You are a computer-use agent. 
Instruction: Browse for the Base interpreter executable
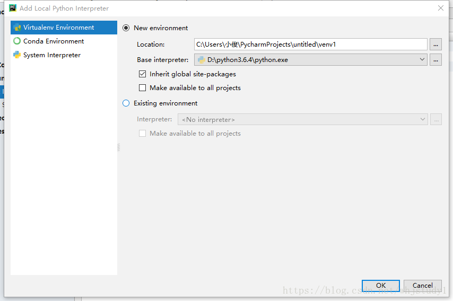(435, 60)
